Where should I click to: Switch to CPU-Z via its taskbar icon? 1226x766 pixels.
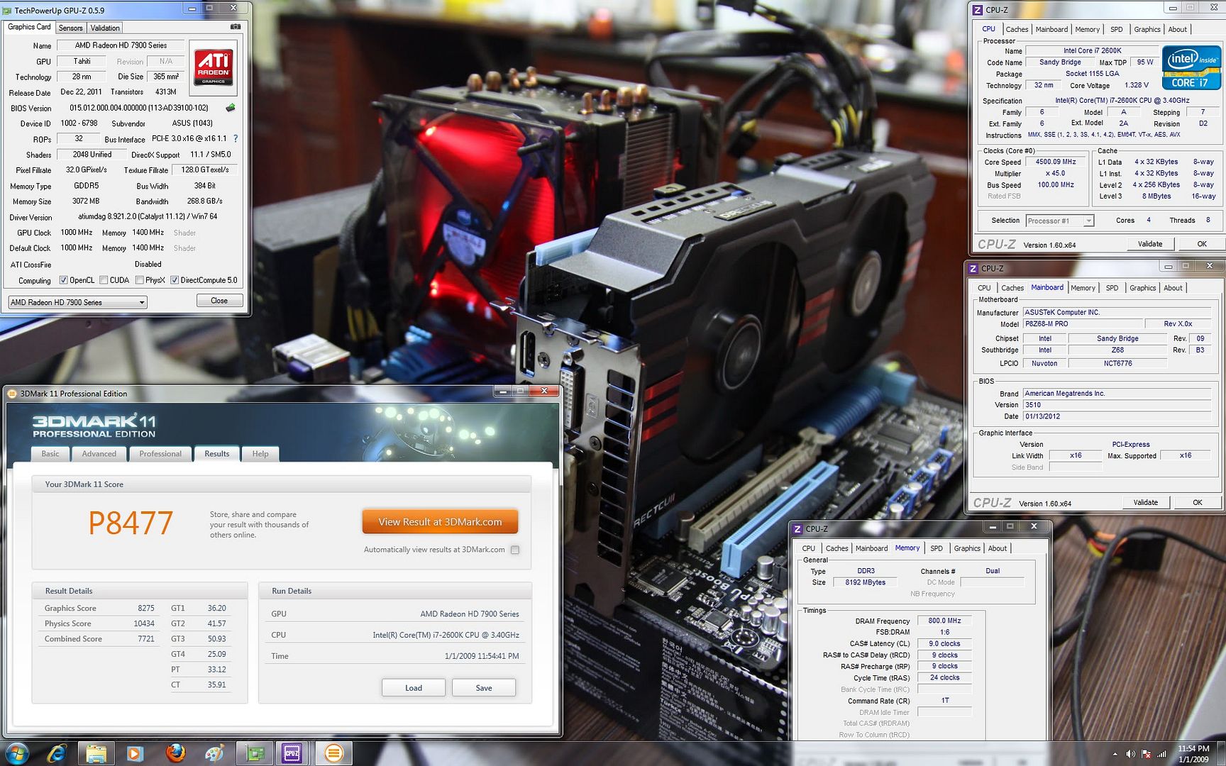pos(292,753)
